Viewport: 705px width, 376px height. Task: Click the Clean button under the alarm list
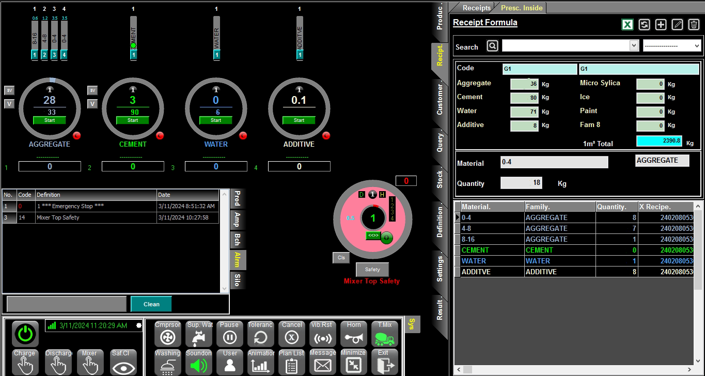click(151, 304)
